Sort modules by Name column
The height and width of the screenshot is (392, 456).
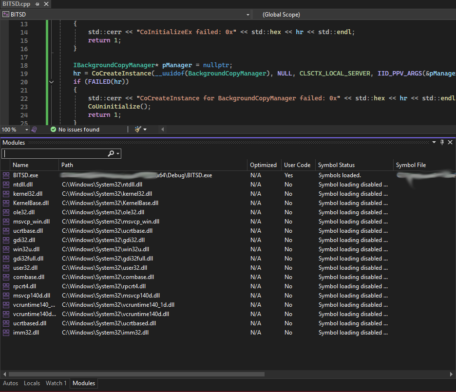tap(34, 165)
